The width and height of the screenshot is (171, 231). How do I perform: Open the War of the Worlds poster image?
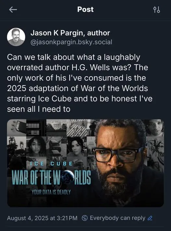[x=85, y=163]
